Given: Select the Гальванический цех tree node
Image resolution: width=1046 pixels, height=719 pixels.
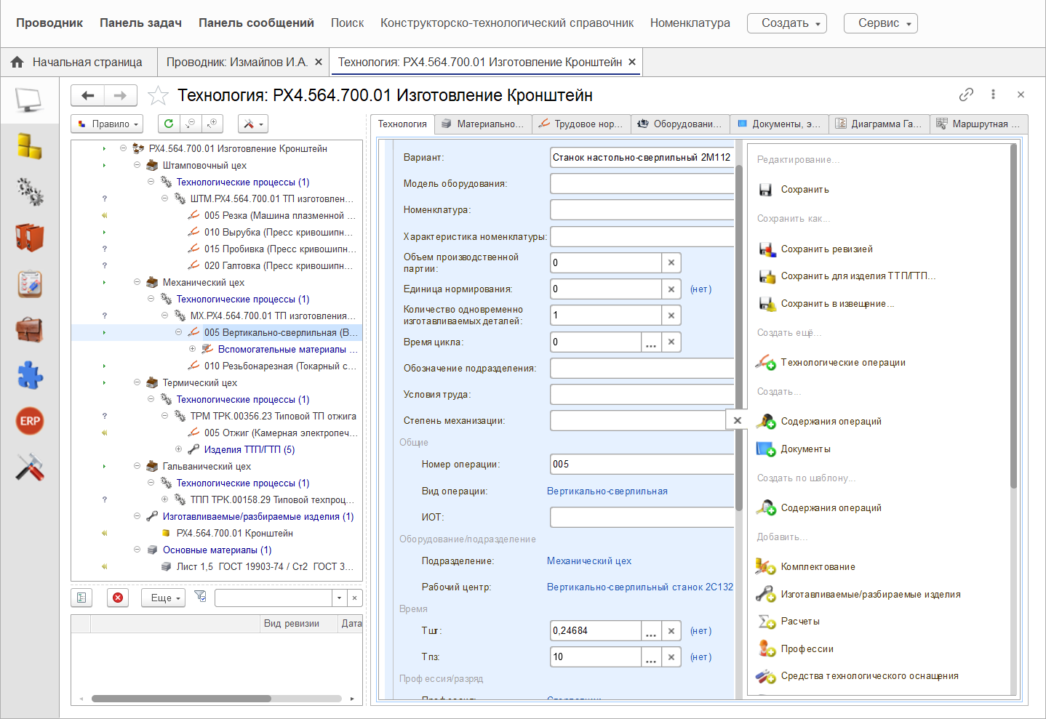Looking at the screenshot, I should click(207, 466).
